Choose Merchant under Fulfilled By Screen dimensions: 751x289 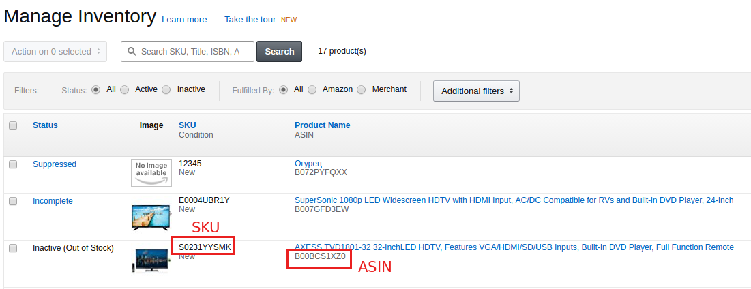point(362,89)
